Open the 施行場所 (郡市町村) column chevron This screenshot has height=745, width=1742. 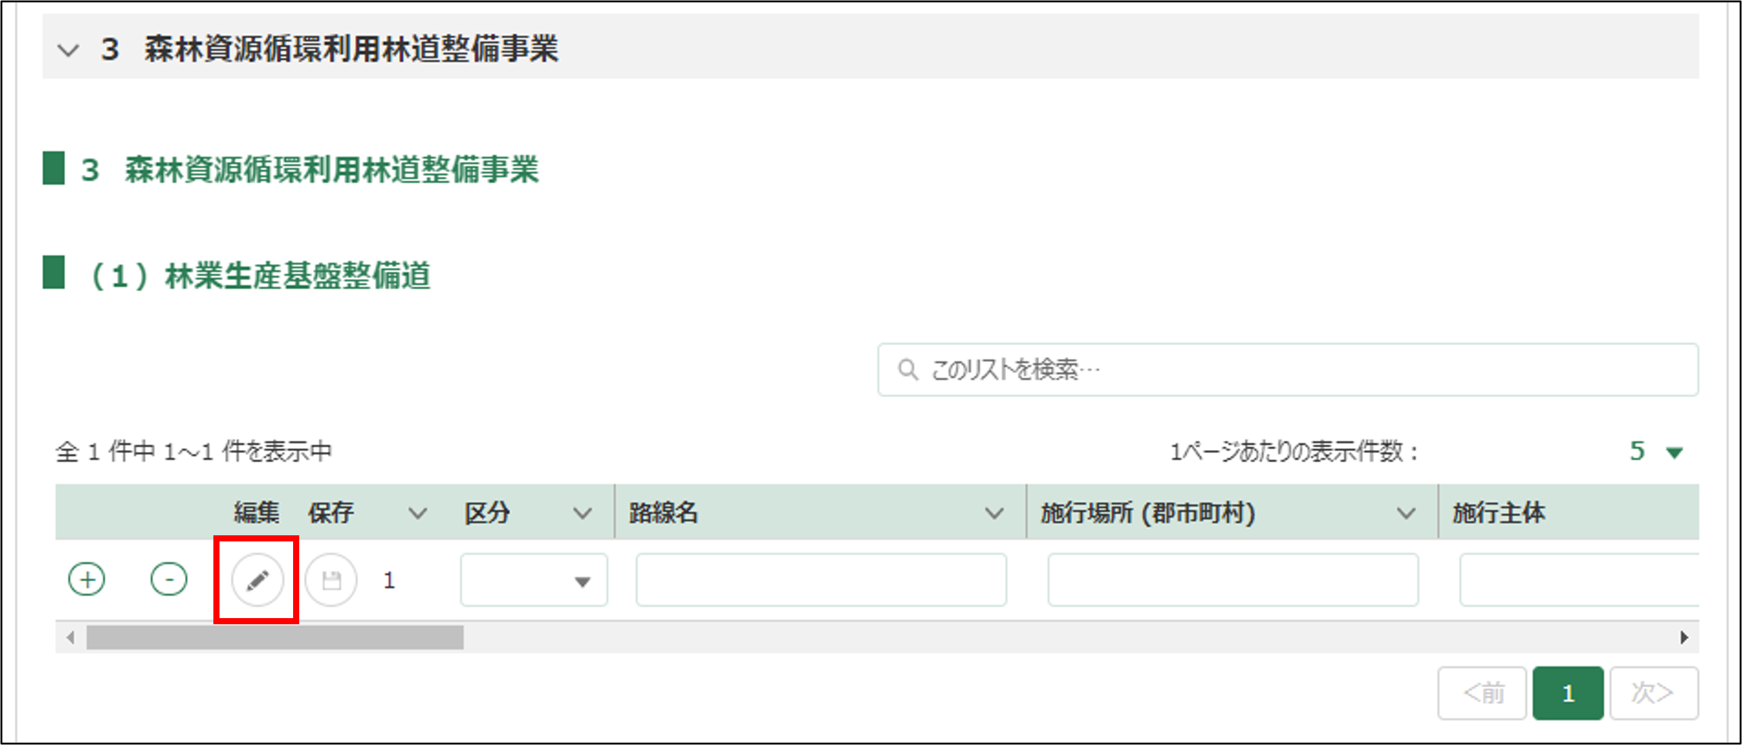pos(1406,513)
